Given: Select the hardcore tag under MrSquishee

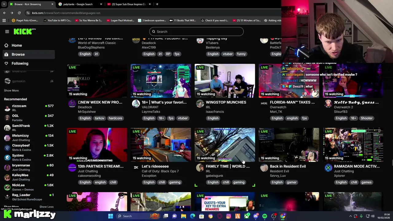Looking at the screenshot, I should coord(115,118).
